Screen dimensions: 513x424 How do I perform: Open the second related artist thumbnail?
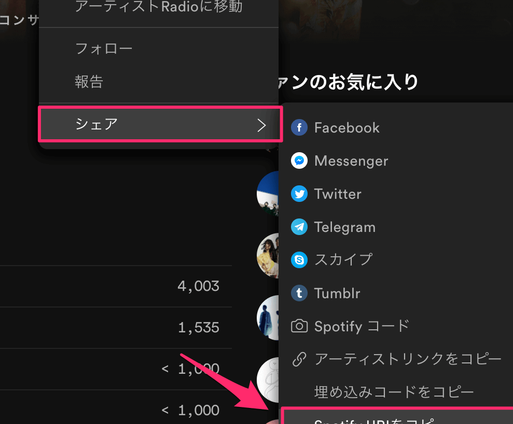coord(269,255)
